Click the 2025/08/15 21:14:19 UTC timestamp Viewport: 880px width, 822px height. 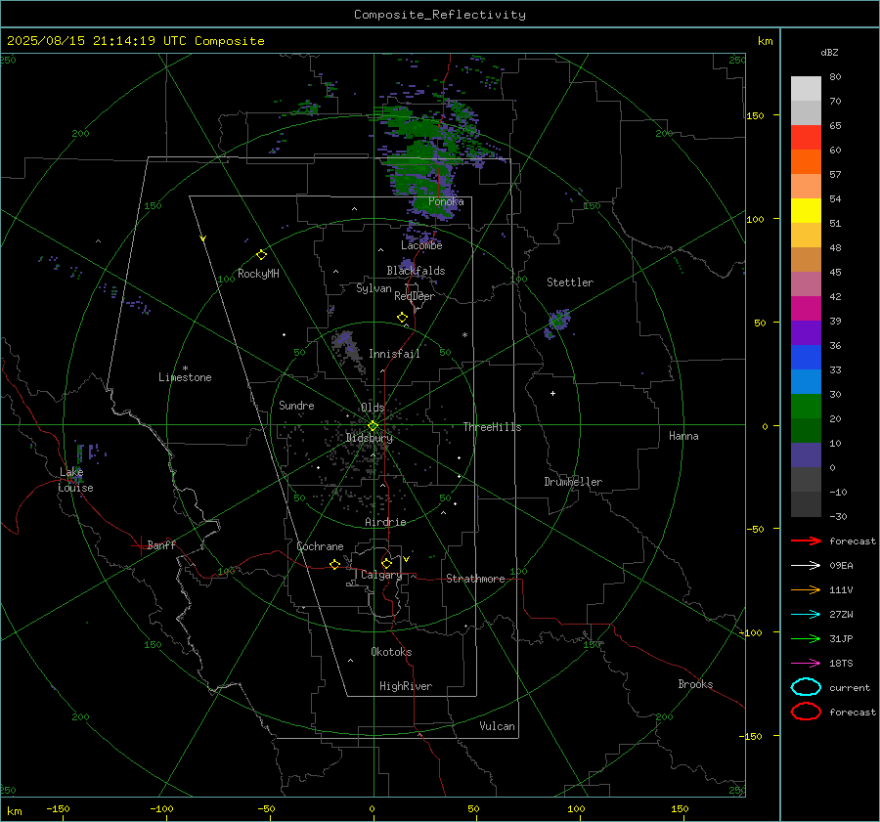coord(135,41)
